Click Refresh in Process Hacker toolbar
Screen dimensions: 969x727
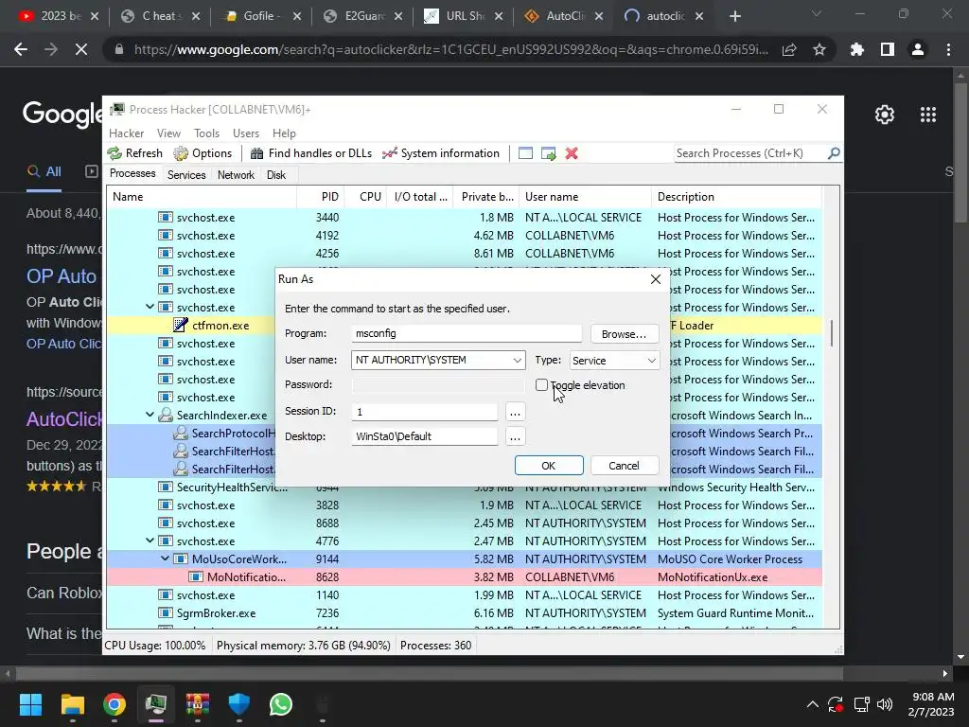click(x=134, y=153)
